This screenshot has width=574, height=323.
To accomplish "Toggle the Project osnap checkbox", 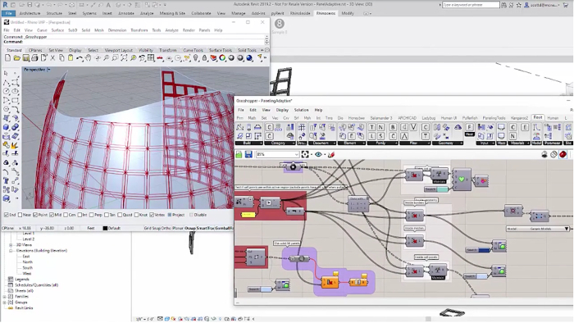I will click(x=170, y=215).
